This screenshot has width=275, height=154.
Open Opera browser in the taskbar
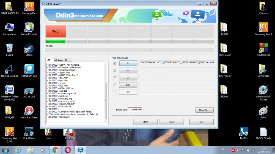pos(68,150)
